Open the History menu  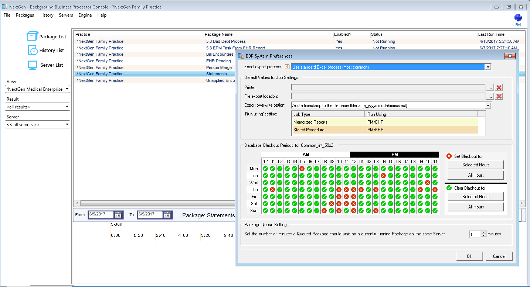pos(47,15)
